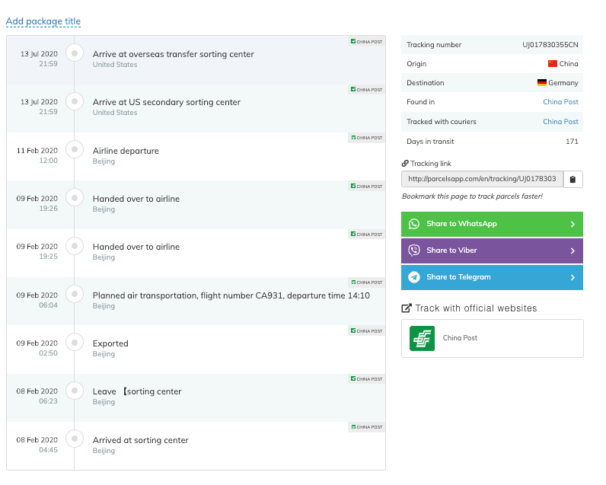Click 'Bookmark this page to track parcels faster!' note
Screen dimensions: 606x485
pyautogui.click(x=472, y=196)
